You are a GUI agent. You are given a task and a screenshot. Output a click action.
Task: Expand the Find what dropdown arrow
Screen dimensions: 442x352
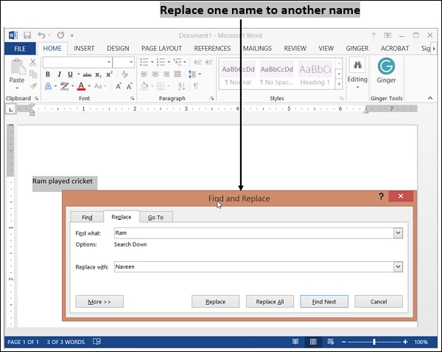point(398,233)
